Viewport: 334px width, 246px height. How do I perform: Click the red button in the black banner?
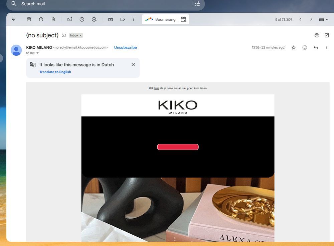tap(178, 147)
